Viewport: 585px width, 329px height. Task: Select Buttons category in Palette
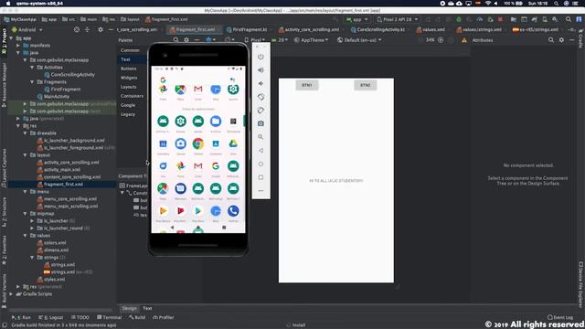pyautogui.click(x=129, y=69)
